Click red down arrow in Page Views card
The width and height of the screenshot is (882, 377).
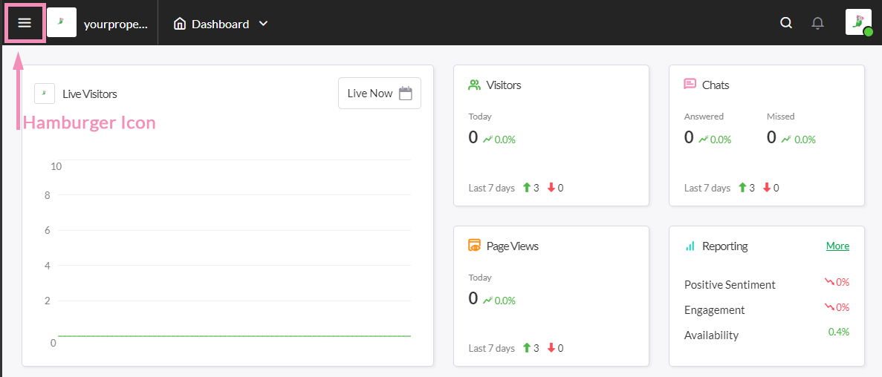(x=551, y=348)
